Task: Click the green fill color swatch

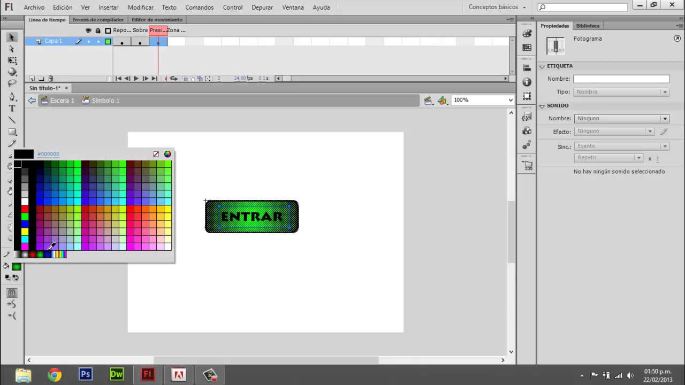Action: tap(17, 266)
